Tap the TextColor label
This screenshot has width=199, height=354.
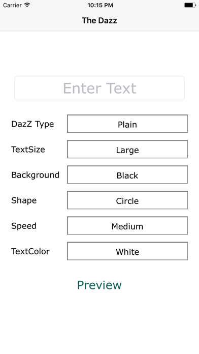pyautogui.click(x=30, y=251)
